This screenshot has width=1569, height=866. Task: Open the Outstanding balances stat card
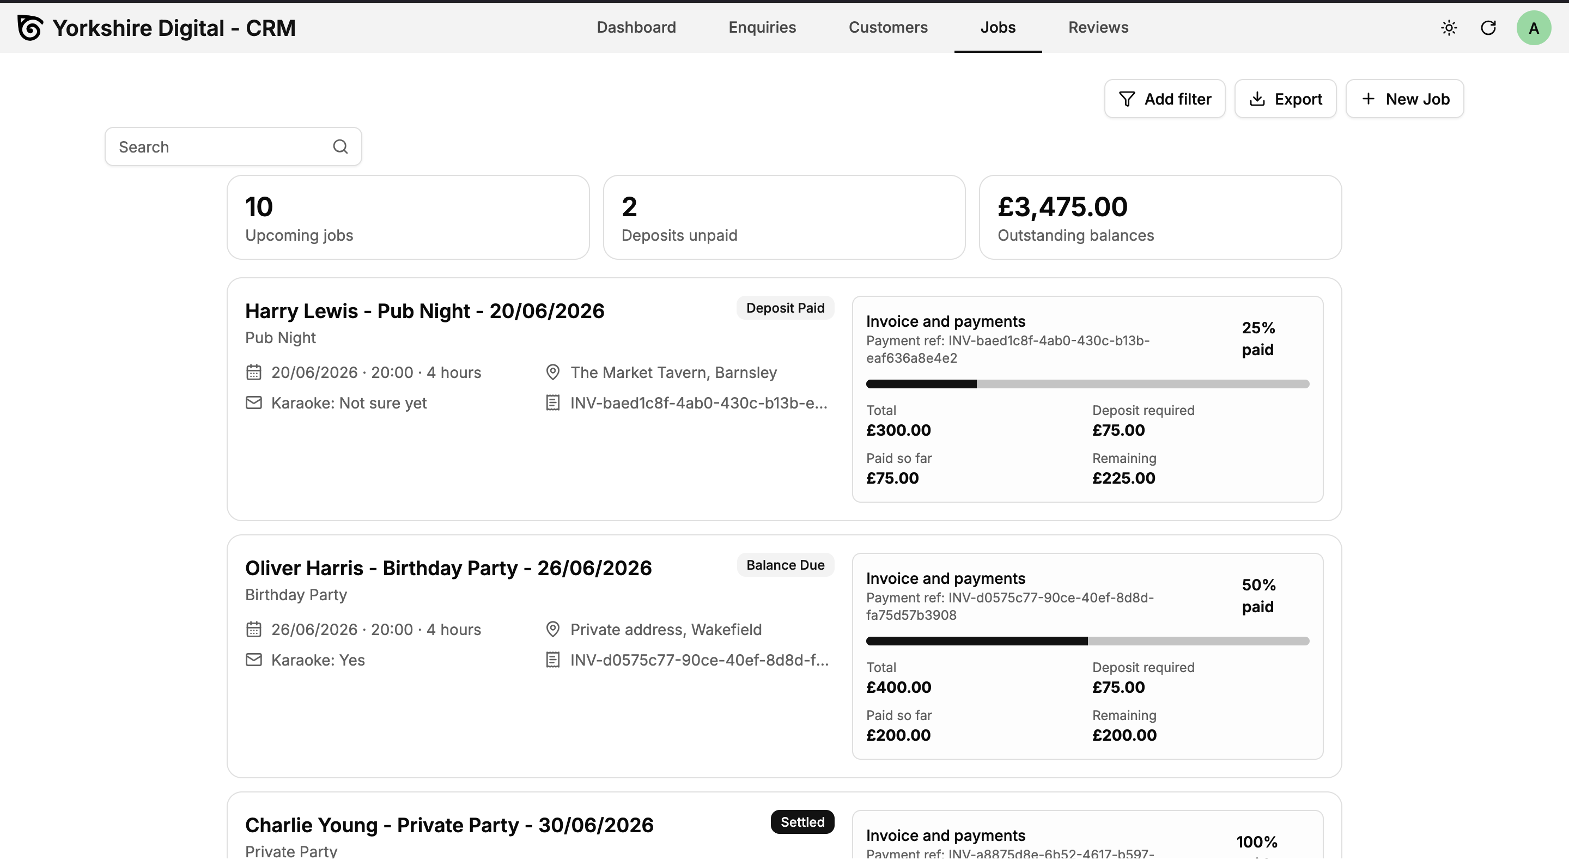[x=1160, y=217]
